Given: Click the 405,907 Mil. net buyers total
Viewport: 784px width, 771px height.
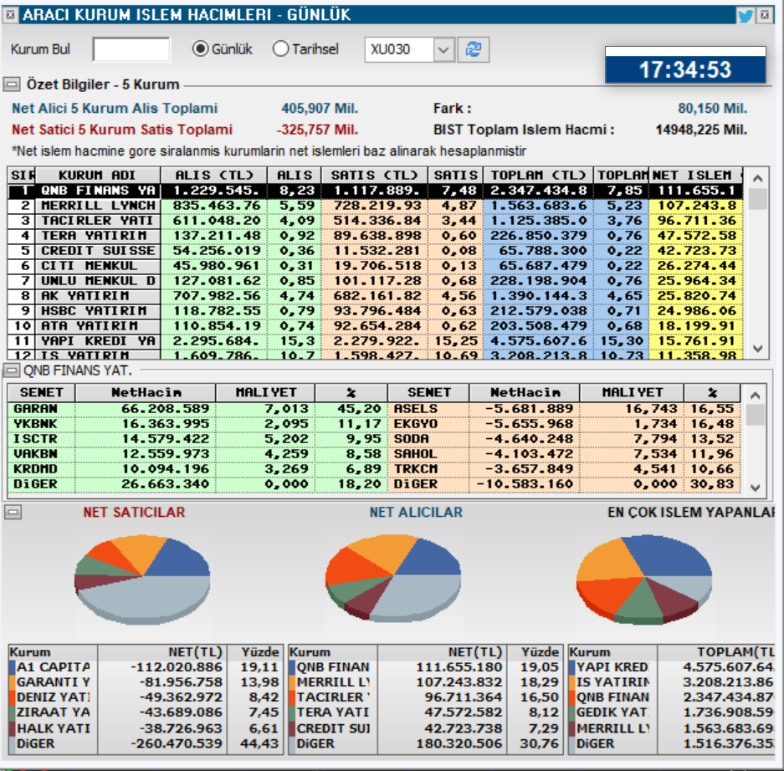Looking at the screenshot, I should (320, 109).
